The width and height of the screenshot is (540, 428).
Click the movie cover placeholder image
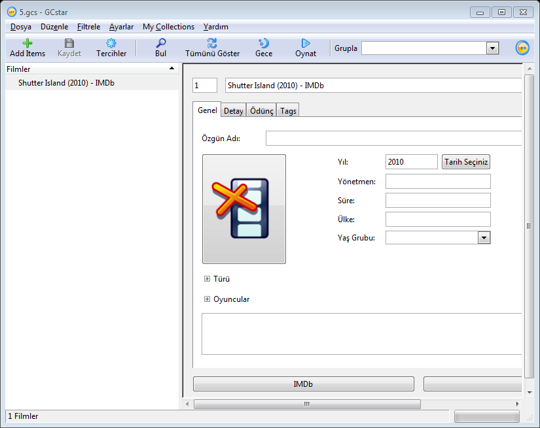[244, 209]
